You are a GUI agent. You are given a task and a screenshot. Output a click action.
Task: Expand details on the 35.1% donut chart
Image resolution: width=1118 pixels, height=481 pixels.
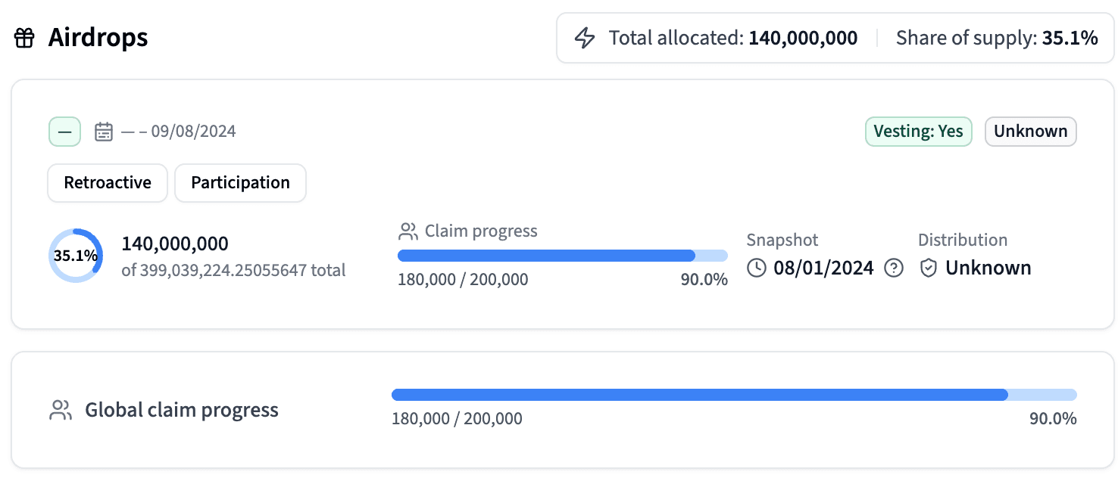click(76, 255)
